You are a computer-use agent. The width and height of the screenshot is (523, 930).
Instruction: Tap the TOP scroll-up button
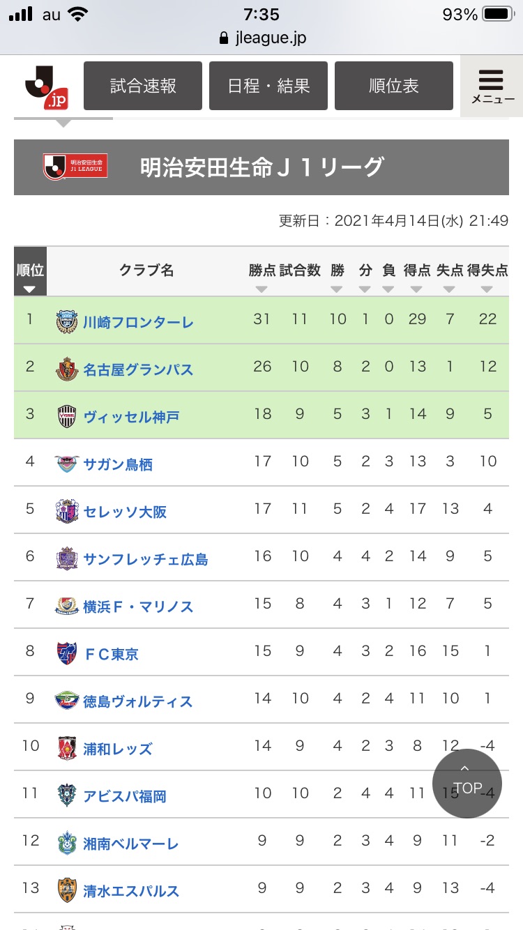(467, 783)
